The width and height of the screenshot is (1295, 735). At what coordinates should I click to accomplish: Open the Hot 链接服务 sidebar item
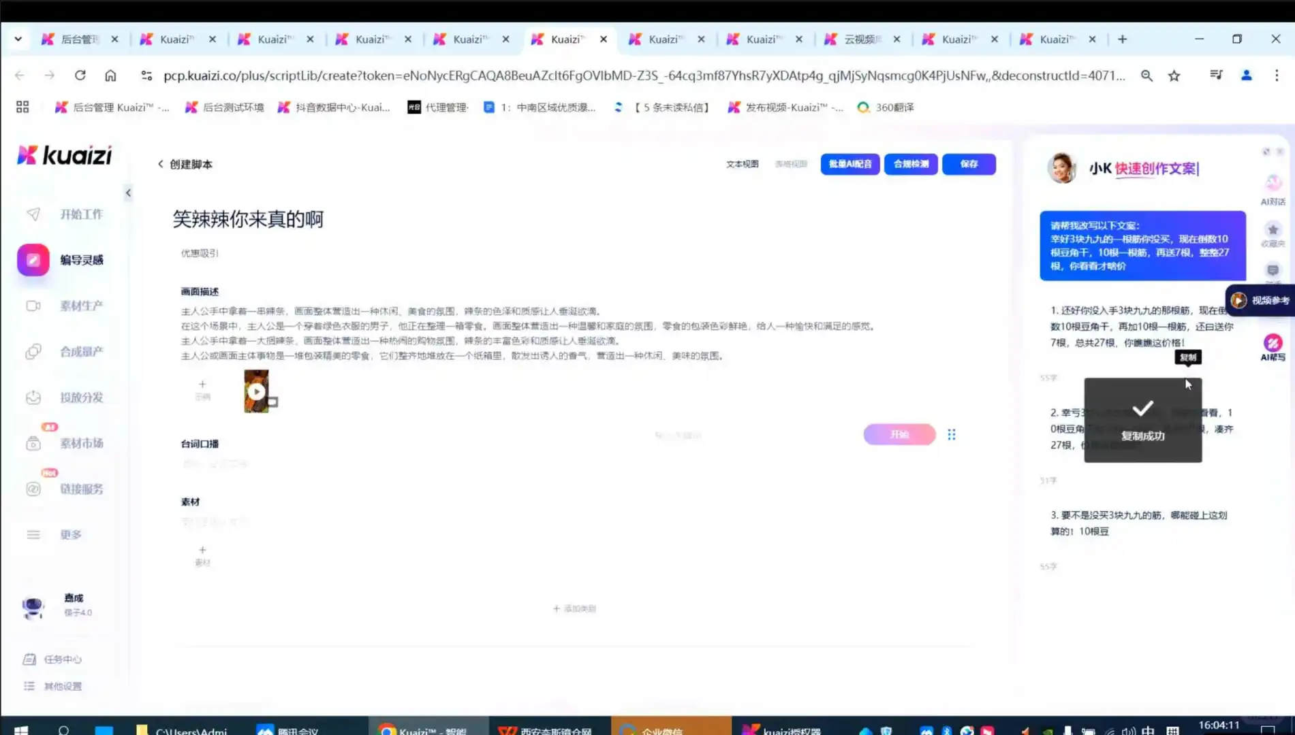[81, 489]
